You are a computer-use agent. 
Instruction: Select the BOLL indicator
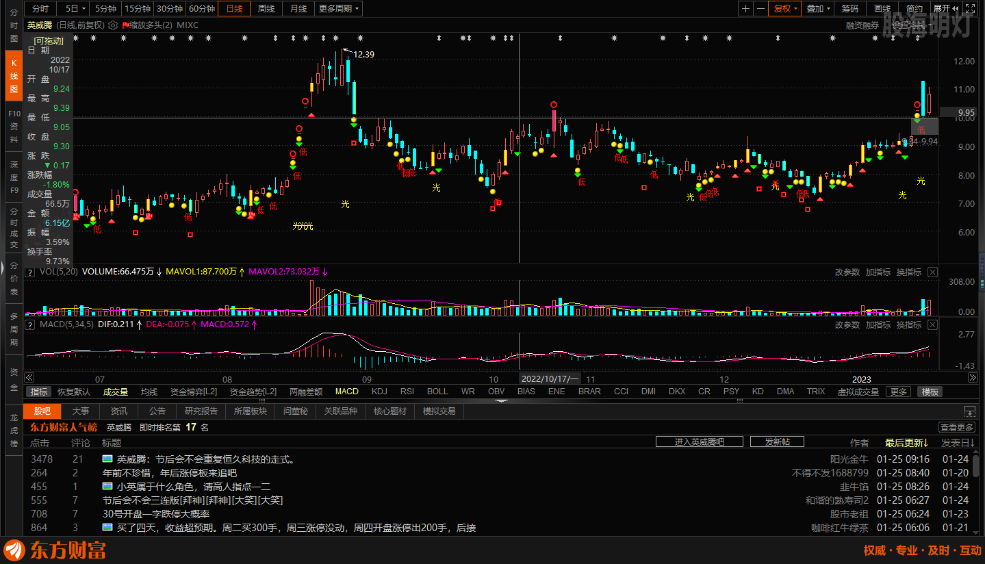pyautogui.click(x=437, y=392)
